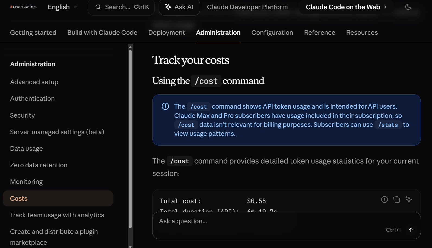Toggle dark mode with the moon icon
Viewport: 432px width, 248px height.
(x=408, y=7)
